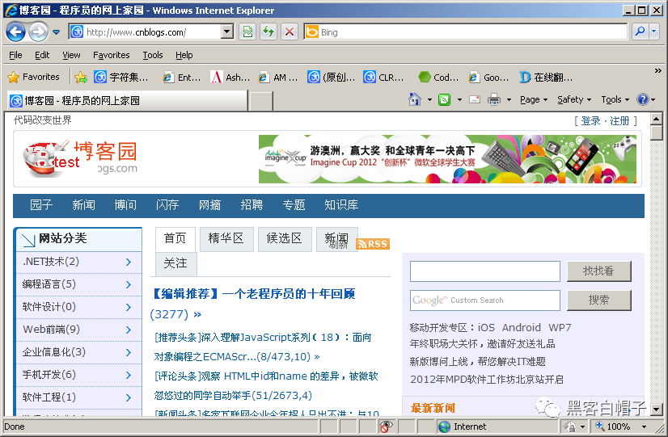Viewport: 668px width, 437px height.
Task: Open the 在线翻... favorites bar link
Action: click(x=546, y=77)
